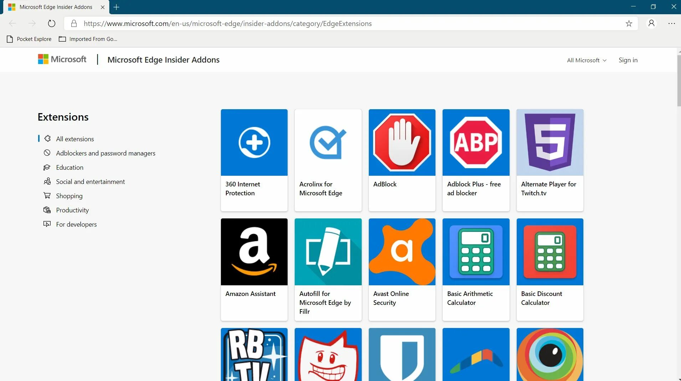The image size is (681, 381).
Task: Select Social and entertainment category
Action: [x=84, y=181]
